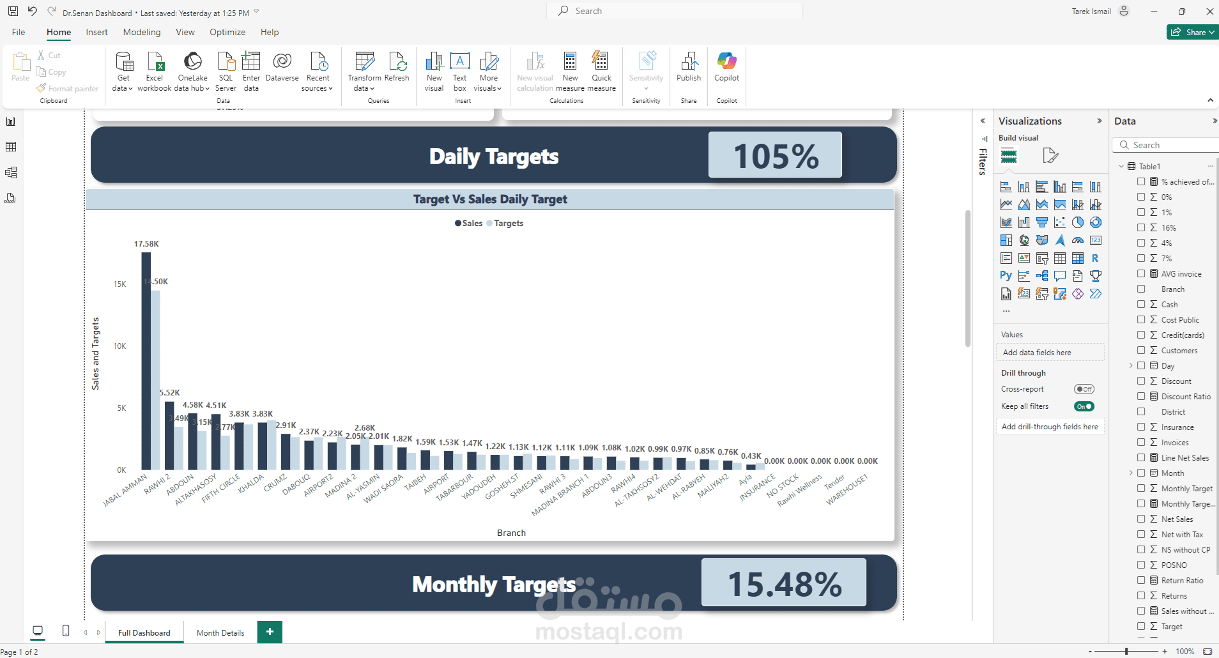
Task: Undo the last action
Action: 32,11
